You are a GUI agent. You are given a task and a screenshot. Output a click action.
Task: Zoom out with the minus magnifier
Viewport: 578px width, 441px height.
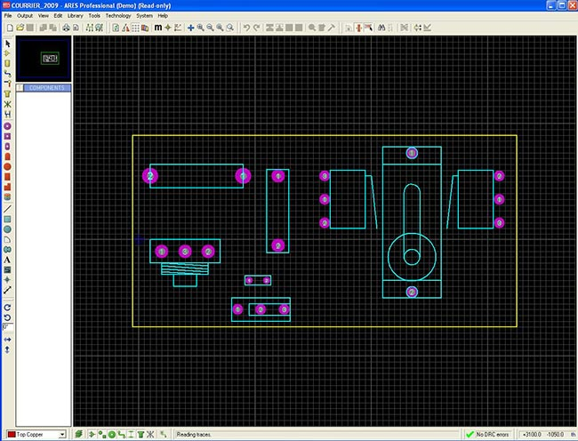click(210, 28)
